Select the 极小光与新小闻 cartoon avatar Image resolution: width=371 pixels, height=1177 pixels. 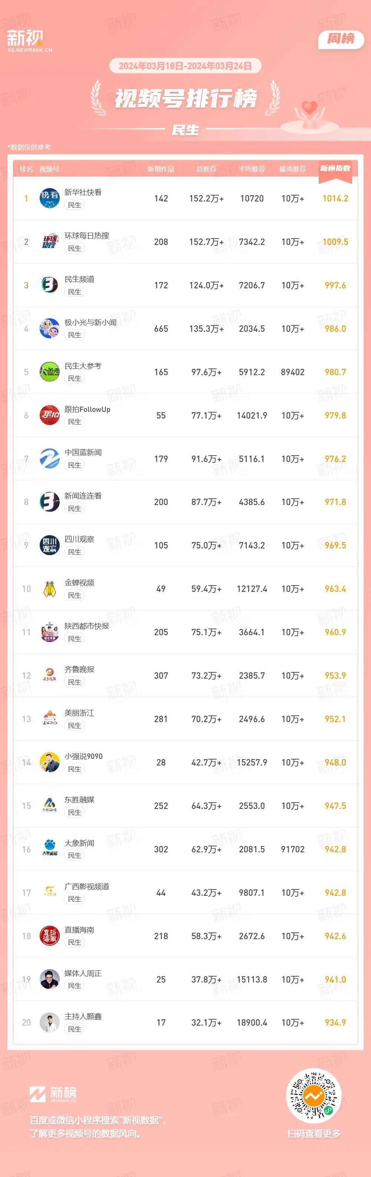[49, 328]
